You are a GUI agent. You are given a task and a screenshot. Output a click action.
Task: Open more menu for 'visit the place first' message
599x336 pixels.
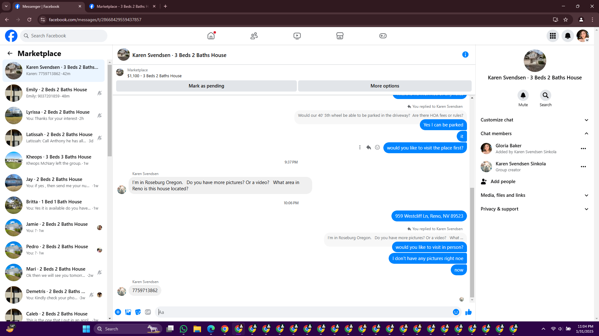pyautogui.click(x=360, y=147)
